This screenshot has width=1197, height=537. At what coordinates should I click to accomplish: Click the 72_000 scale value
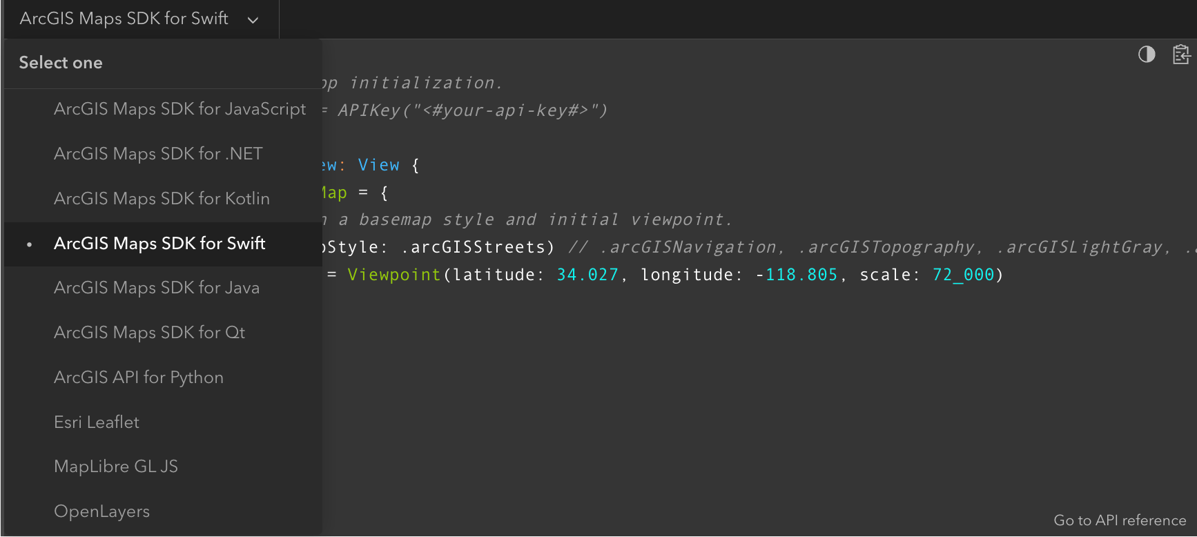click(x=963, y=275)
